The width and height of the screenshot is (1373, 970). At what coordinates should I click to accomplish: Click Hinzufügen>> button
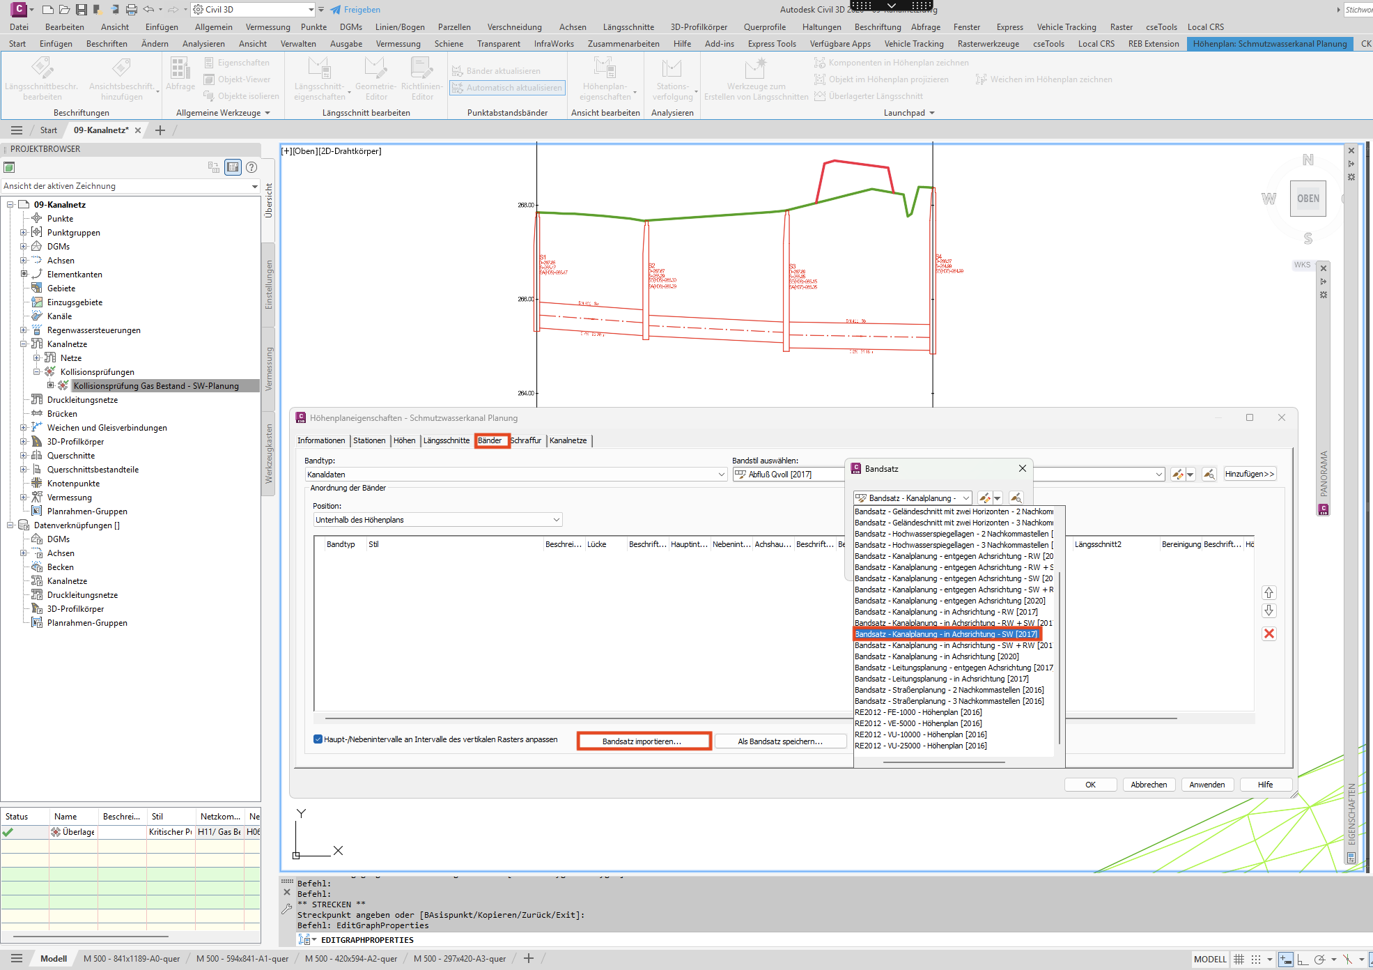click(x=1250, y=474)
